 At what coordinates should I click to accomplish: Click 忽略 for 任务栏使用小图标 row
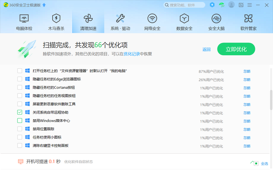tap(247, 138)
